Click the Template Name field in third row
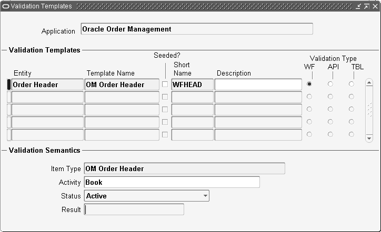Screen dimensions: 381x232 click(x=122, y=110)
